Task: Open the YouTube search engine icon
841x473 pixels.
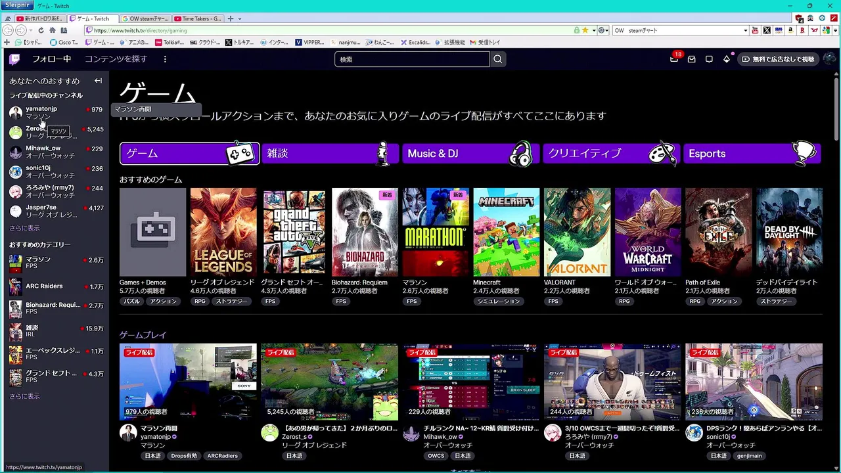Action: click(755, 30)
